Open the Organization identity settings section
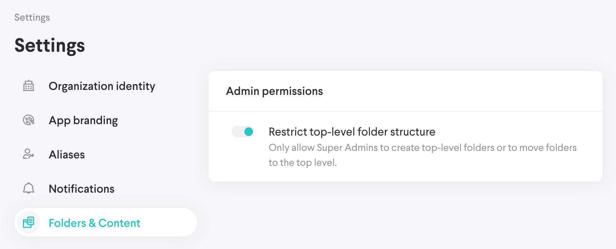 click(x=102, y=86)
